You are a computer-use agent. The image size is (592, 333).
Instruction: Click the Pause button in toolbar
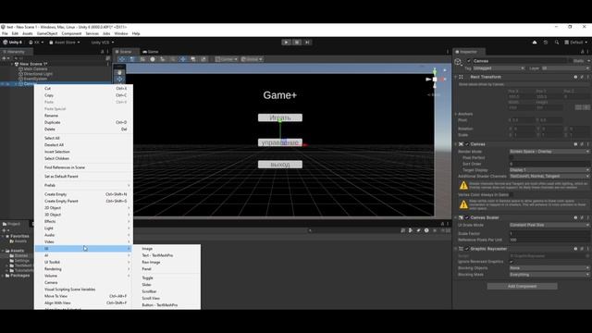tap(297, 43)
